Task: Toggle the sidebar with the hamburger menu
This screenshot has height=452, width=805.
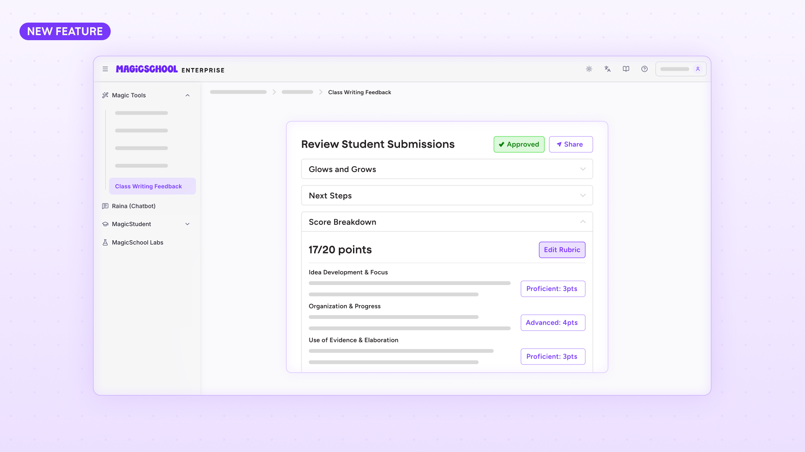Action: coord(105,69)
